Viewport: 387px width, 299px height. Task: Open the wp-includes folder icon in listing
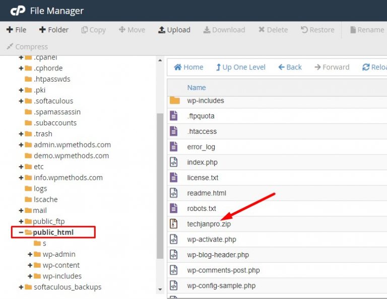tap(175, 100)
